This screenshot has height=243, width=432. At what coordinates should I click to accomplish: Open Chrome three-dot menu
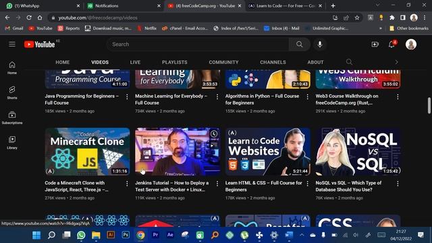(425, 18)
